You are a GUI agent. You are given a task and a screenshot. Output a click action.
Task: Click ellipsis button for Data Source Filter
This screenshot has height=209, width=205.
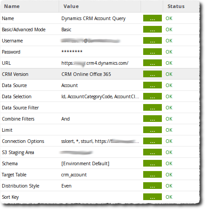click(x=153, y=108)
